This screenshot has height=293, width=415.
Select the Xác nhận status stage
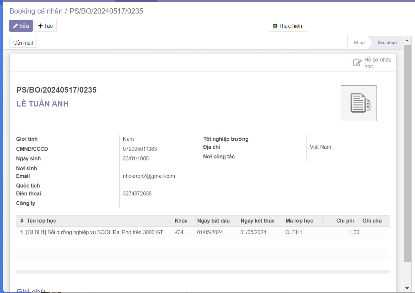[x=387, y=43]
